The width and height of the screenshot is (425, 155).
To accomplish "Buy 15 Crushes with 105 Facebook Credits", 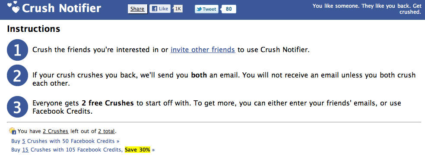I will point(83,149).
